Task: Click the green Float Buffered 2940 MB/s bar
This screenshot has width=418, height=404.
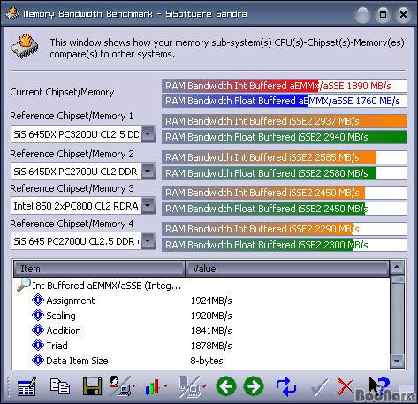Action: tap(285, 137)
